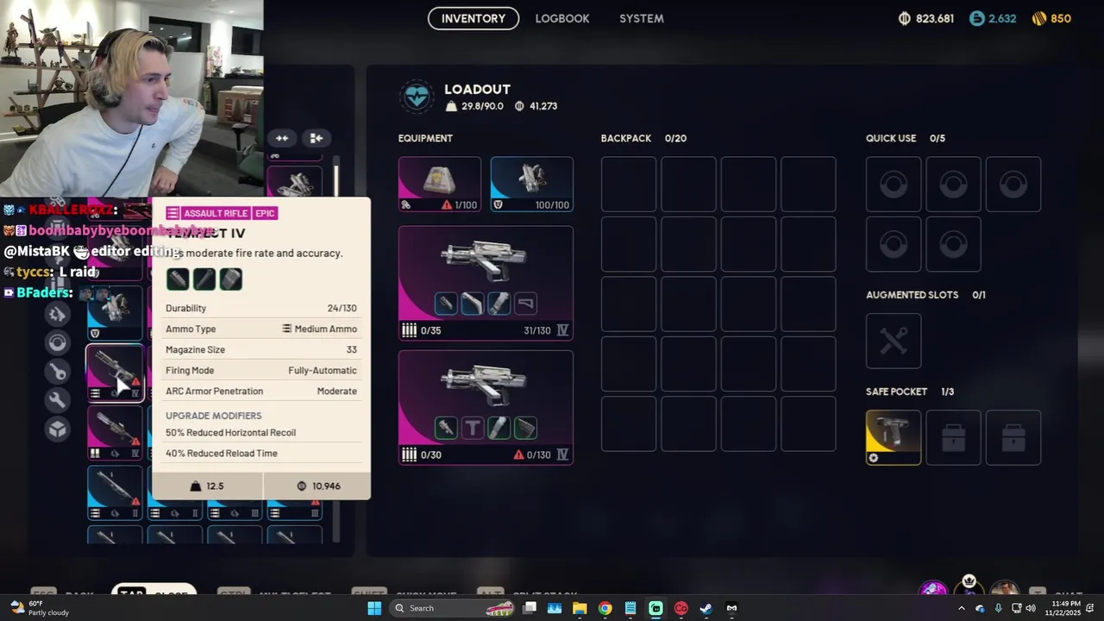Click the tooltip weight value 12.5
This screenshot has width=1104, height=621.
[207, 486]
